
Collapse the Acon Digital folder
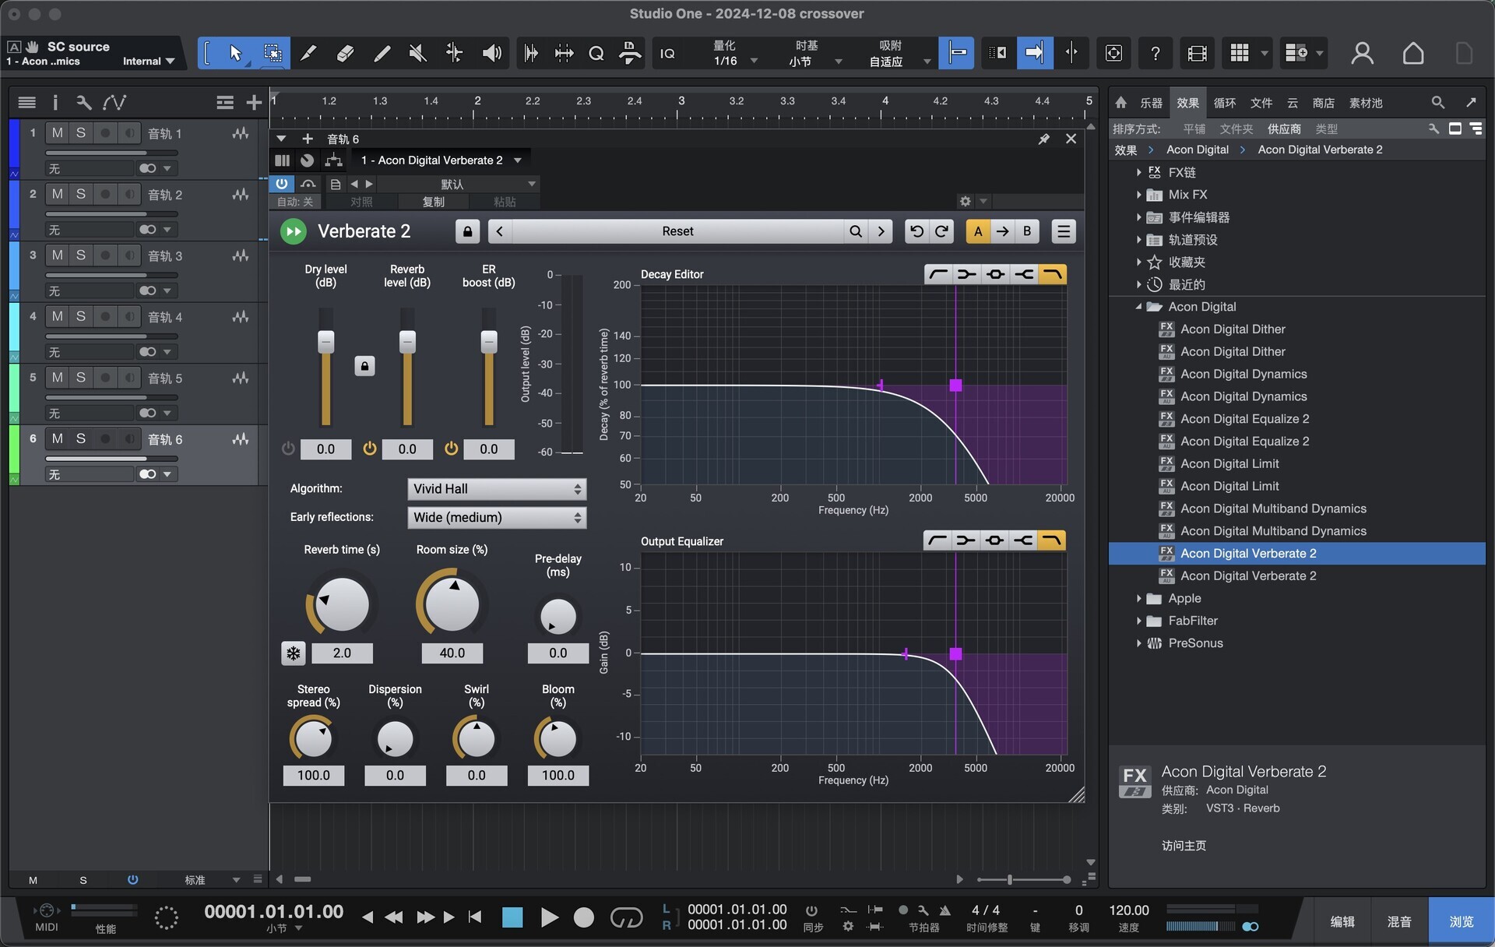1138,307
